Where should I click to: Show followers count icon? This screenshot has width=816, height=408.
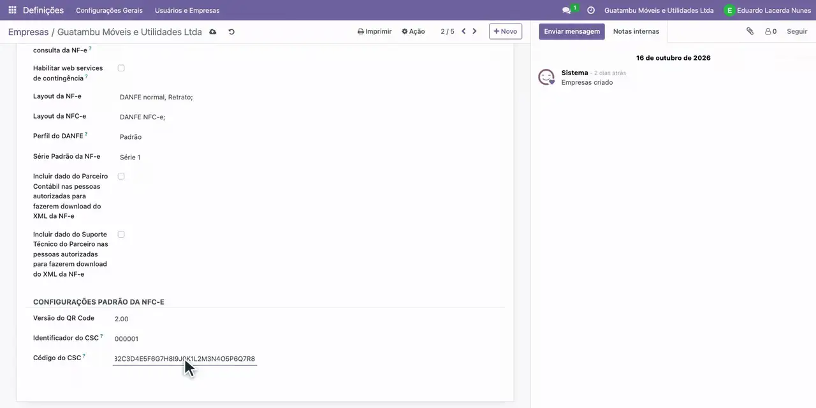(771, 31)
